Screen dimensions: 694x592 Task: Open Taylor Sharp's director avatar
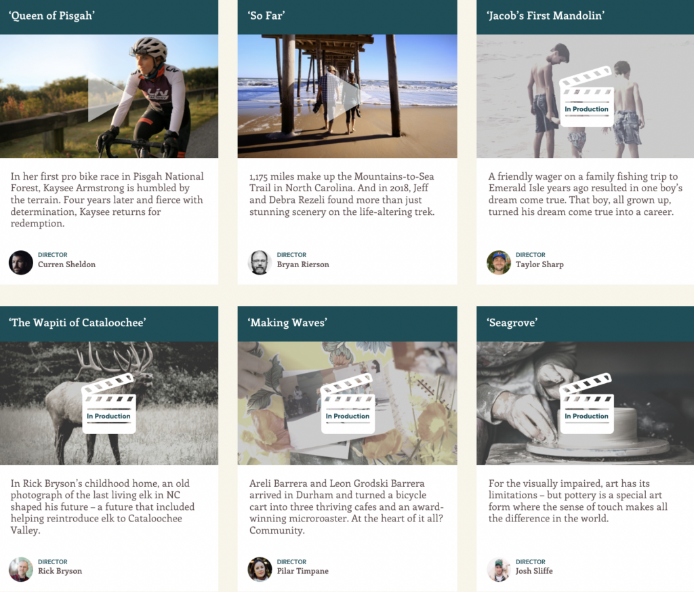pos(499,262)
